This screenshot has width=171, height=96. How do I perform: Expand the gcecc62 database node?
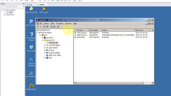[x=42, y=38]
